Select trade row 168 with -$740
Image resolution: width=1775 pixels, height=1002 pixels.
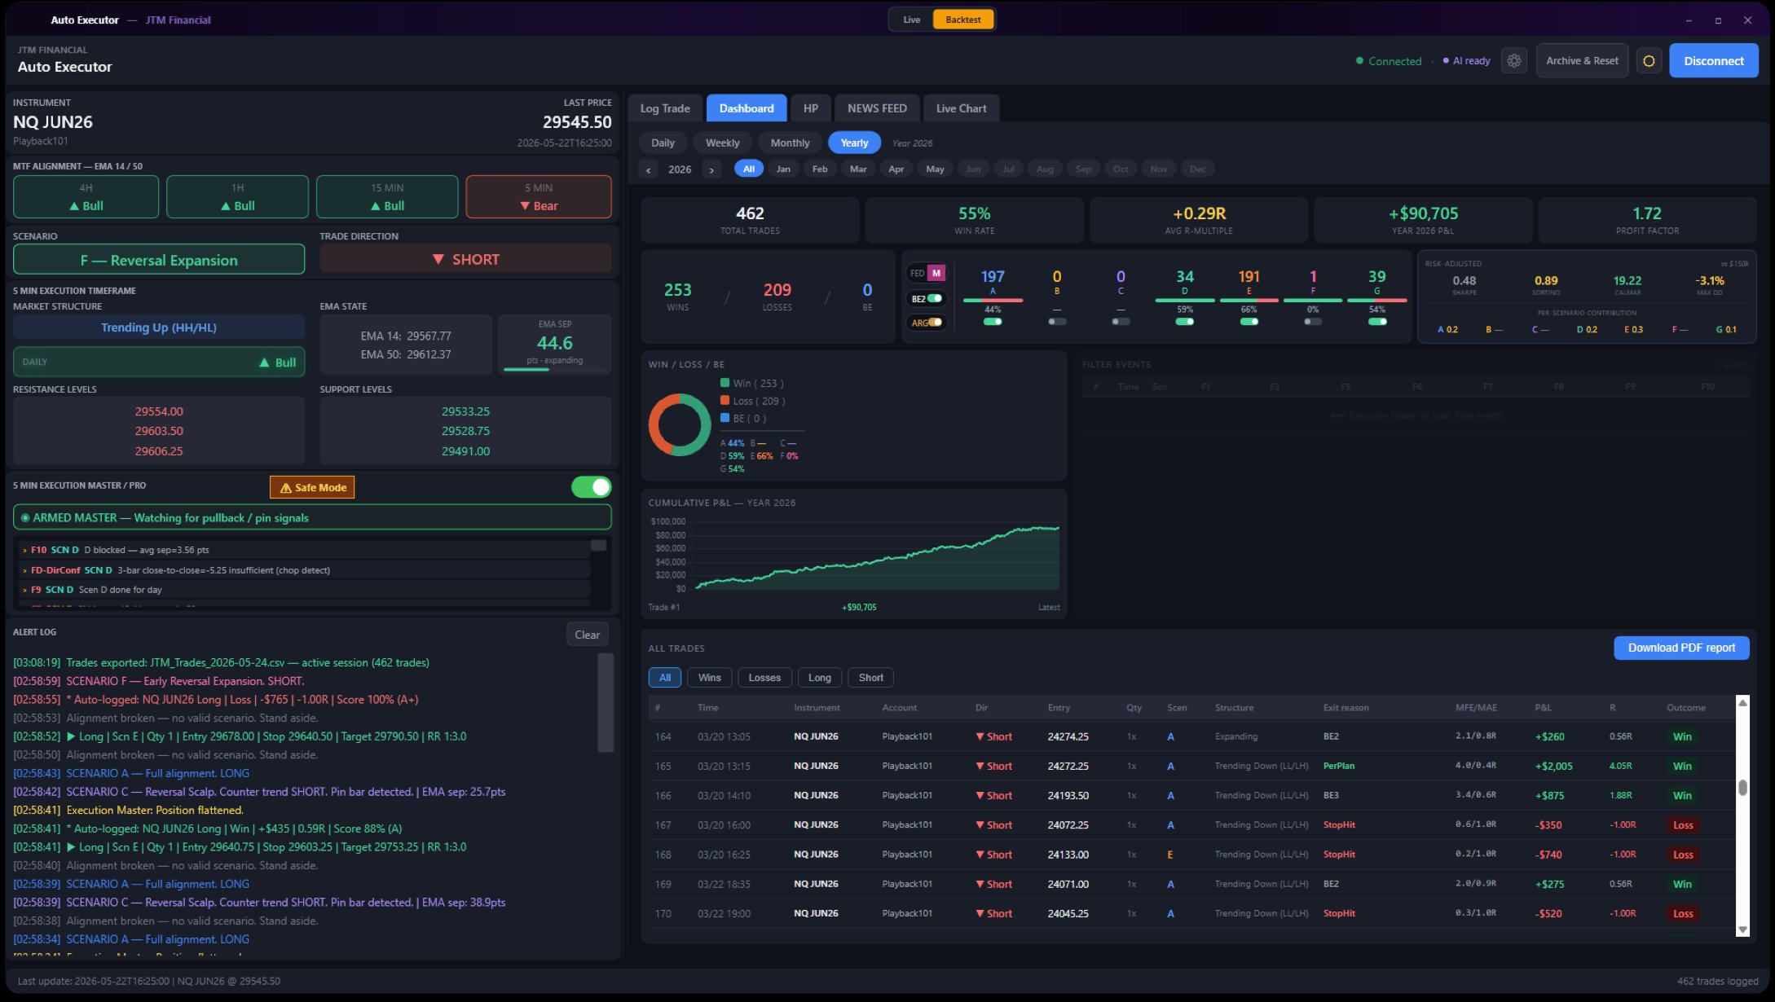pos(1191,855)
